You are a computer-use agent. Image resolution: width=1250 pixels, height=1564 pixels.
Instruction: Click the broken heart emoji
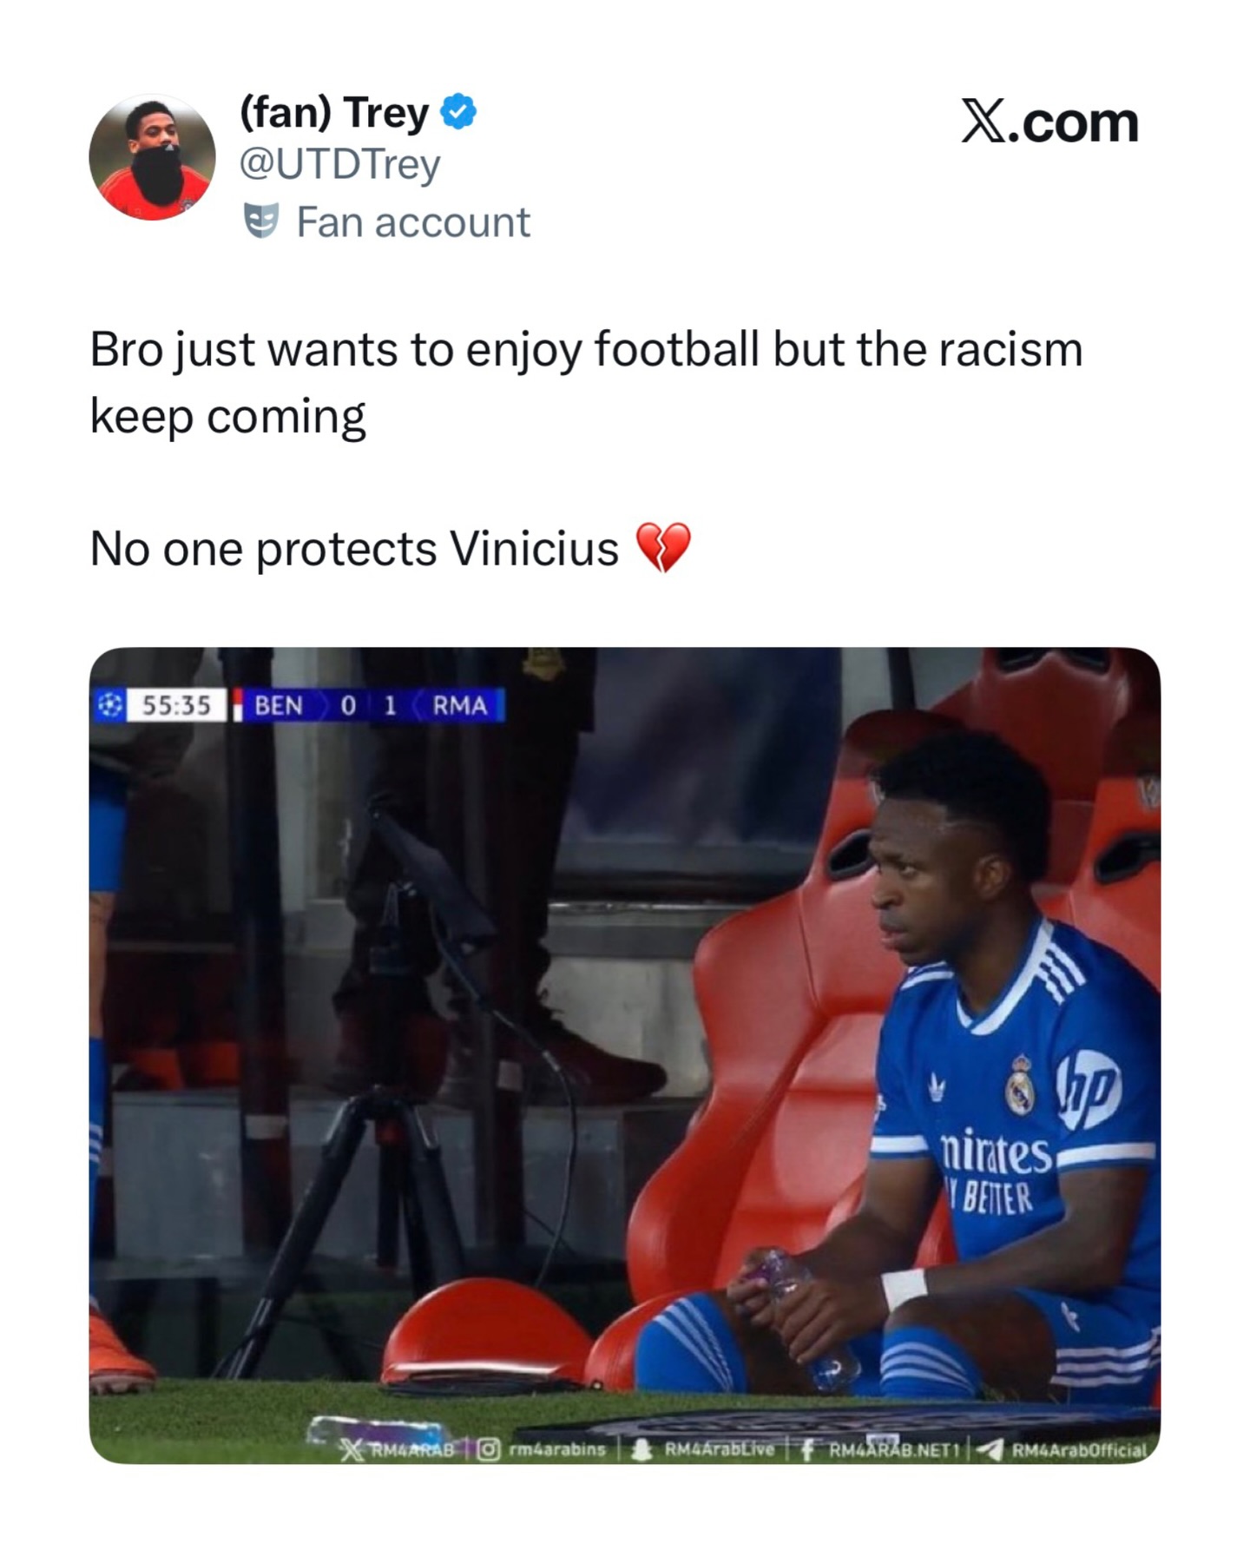(663, 548)
